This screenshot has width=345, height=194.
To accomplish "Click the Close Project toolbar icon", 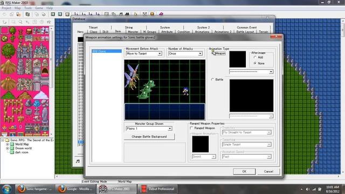I will point(18,15).
